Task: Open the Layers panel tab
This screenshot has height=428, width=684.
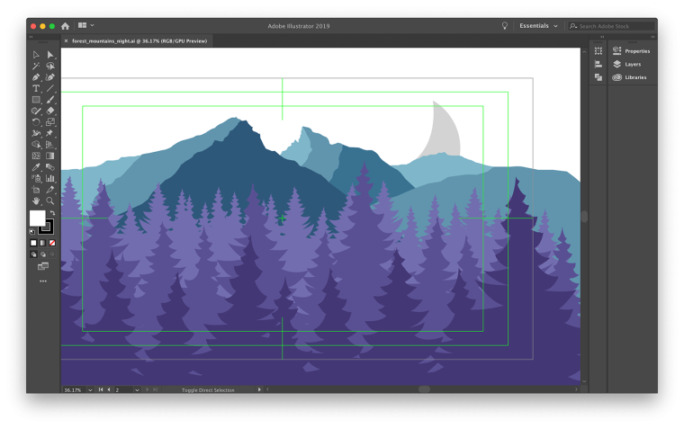Action: point(632,65)
